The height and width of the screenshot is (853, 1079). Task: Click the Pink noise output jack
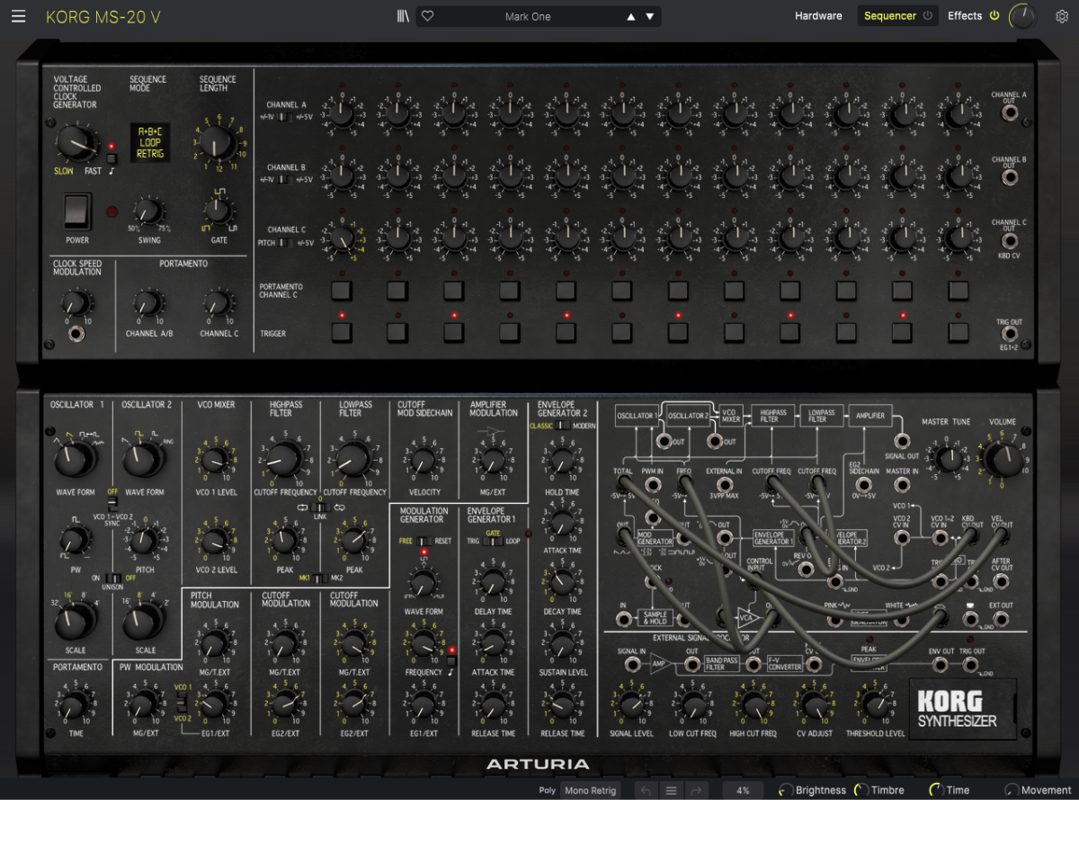point(835,619)
